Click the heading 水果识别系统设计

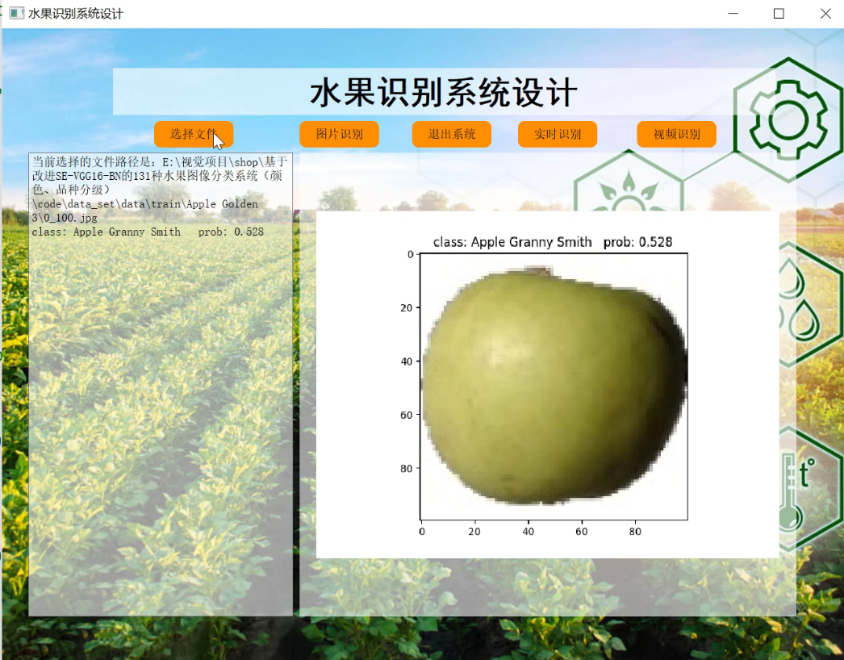pos(444,93)
